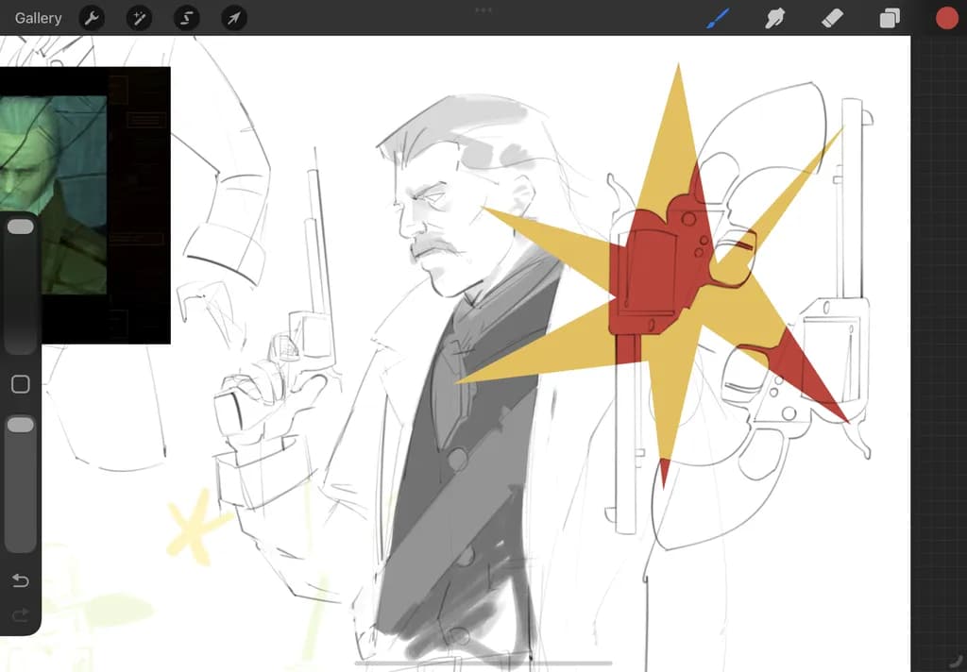The width and height of the screenshot is (967, 672).
Task: Open the Gallery view
Action: coord(38,18)
